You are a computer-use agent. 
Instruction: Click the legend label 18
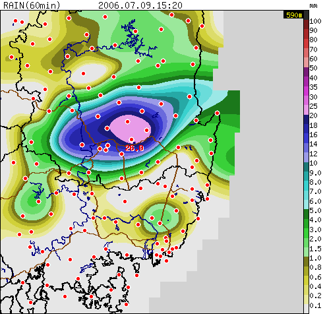313,125
